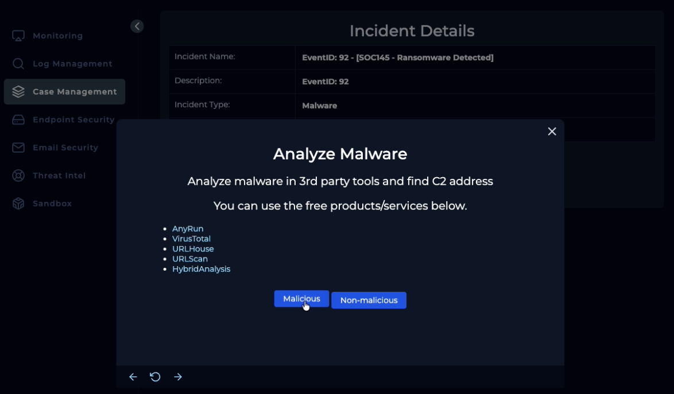
Task: Visit the URLScan link
Action: [190, 259]
